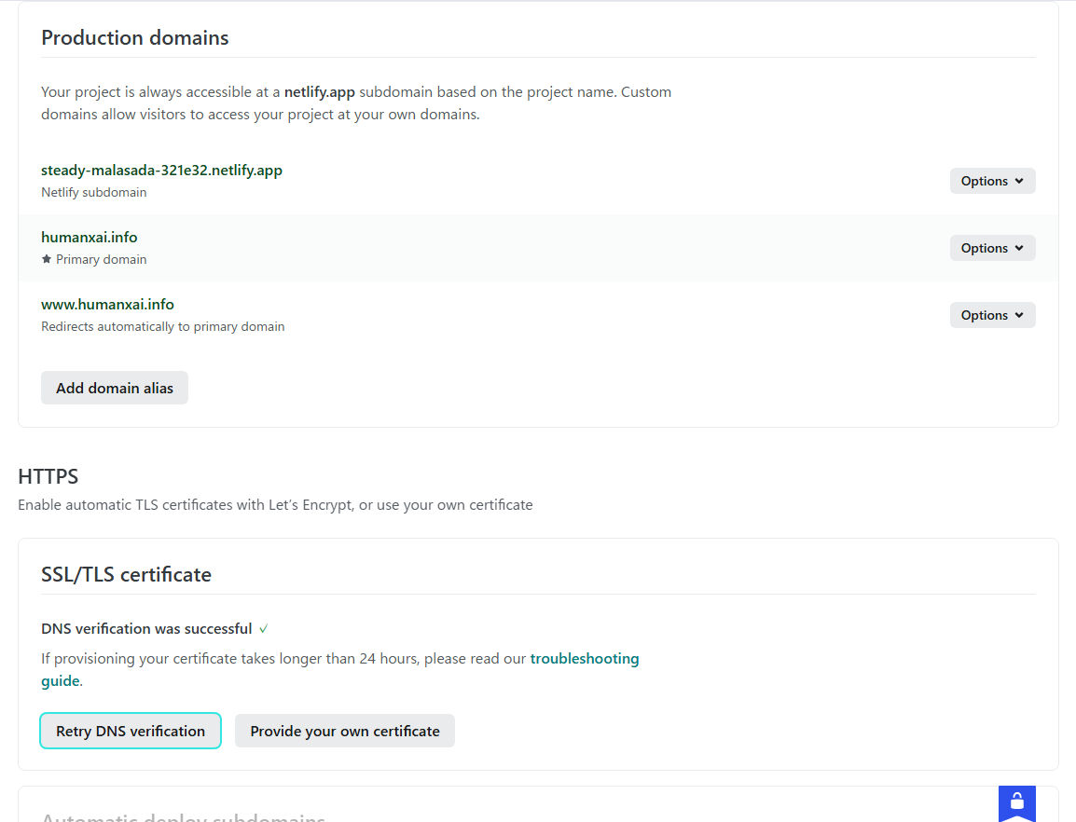This screenshot has height=822, width=1076.
Task: Click the HTTPS section heading
Action: coord(48,476)
